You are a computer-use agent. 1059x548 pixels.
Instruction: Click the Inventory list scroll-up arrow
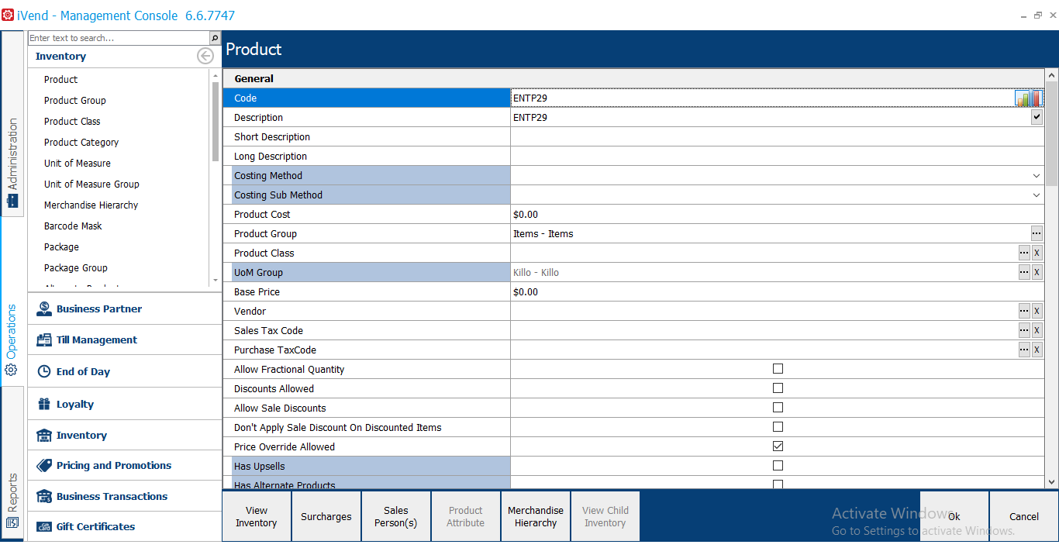[x=215, y=75]
